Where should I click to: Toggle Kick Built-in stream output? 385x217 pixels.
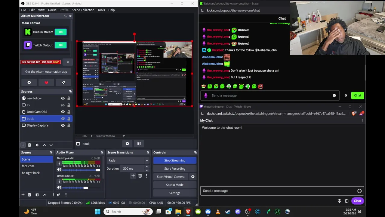(x=61, y=32)
